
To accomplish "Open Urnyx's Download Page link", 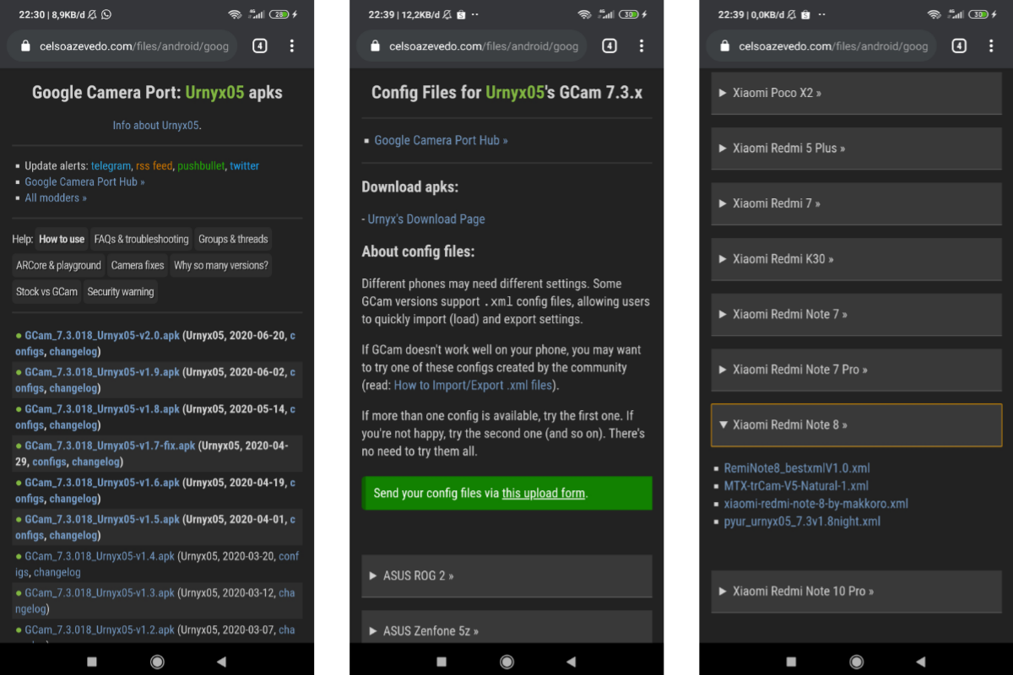I will 426,219.
